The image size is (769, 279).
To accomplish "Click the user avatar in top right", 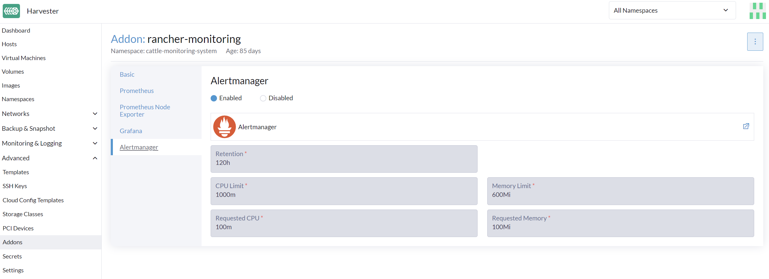I will coord(757,10).
